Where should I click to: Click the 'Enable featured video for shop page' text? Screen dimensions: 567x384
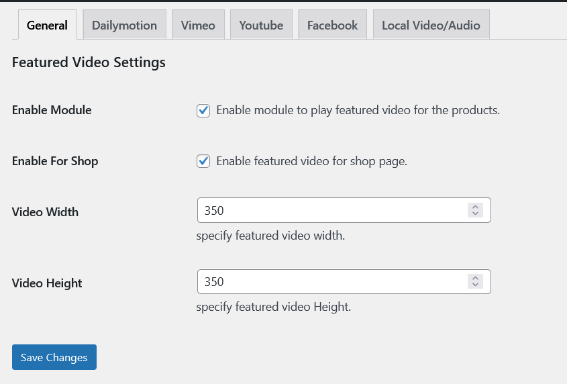[x=311, y=161]
